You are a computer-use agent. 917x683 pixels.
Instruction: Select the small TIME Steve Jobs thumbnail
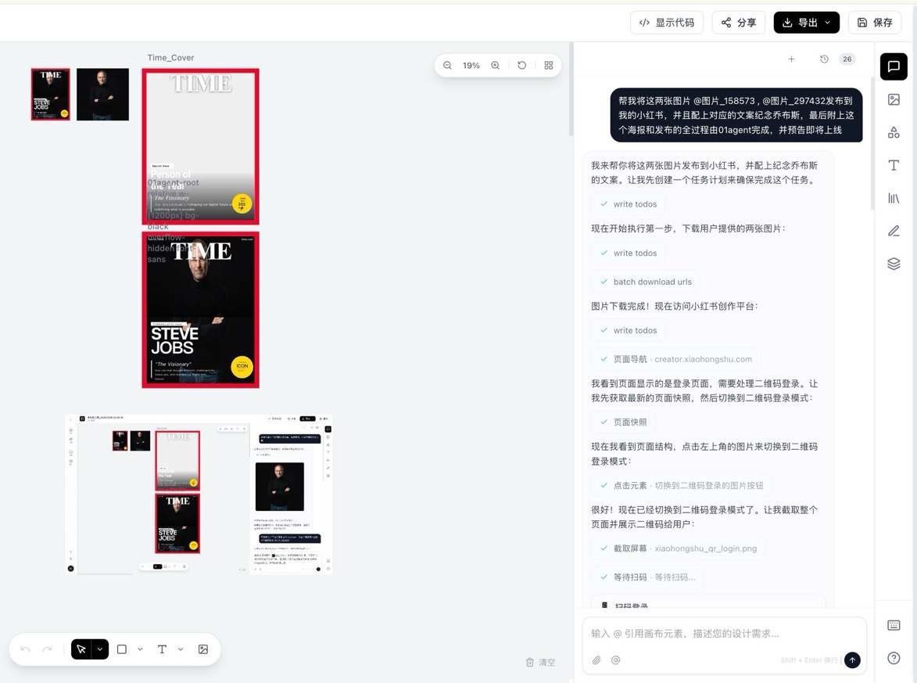(50, 94)
